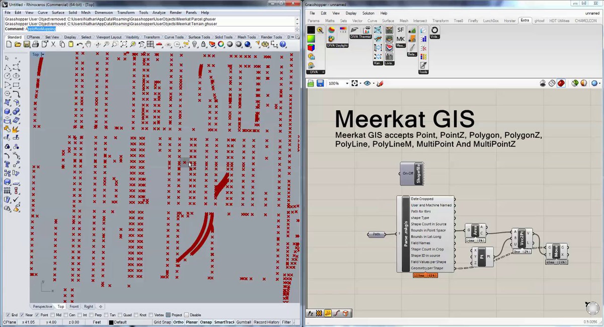Click the red cube DIVA component icon
The height and width of the screenshot is (327, 604).
311,48
